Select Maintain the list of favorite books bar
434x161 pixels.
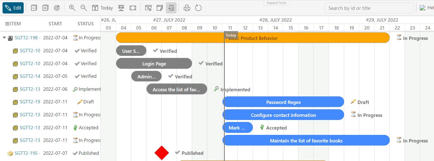[x=306, y=140]
